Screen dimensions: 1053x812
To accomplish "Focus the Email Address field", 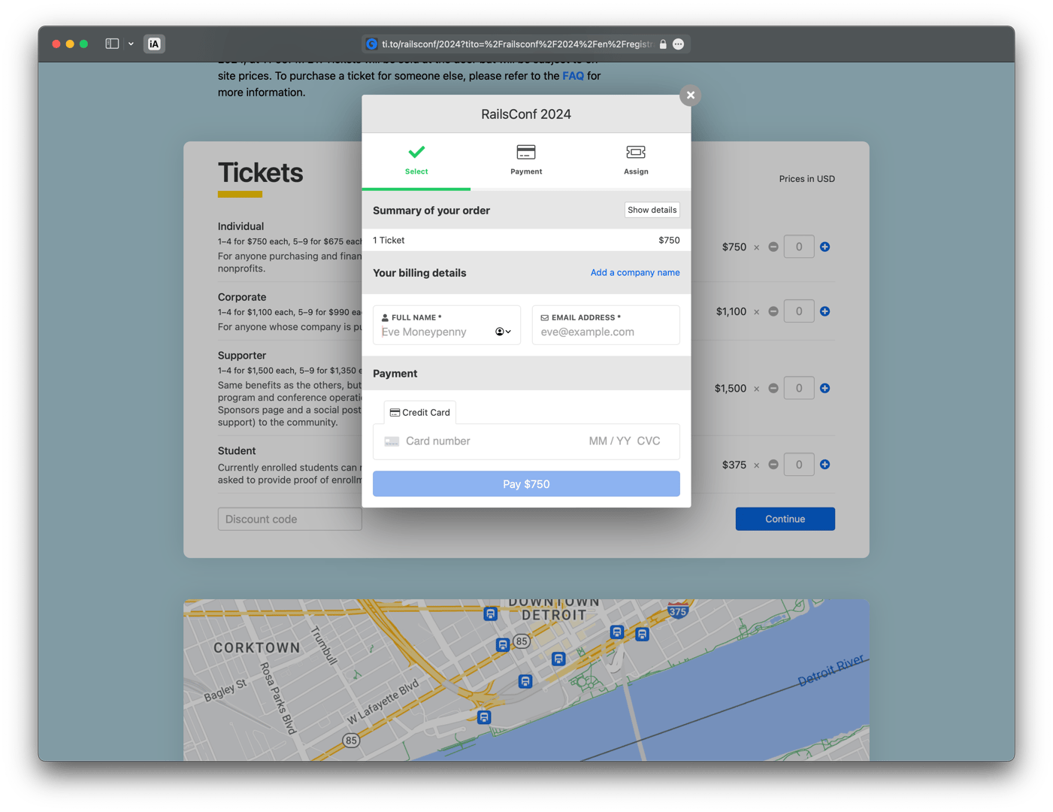I will coord(606,325).
